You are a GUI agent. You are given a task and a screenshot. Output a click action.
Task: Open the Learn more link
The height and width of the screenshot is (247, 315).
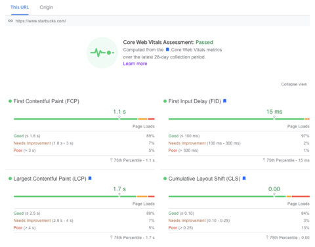(135, 64)
